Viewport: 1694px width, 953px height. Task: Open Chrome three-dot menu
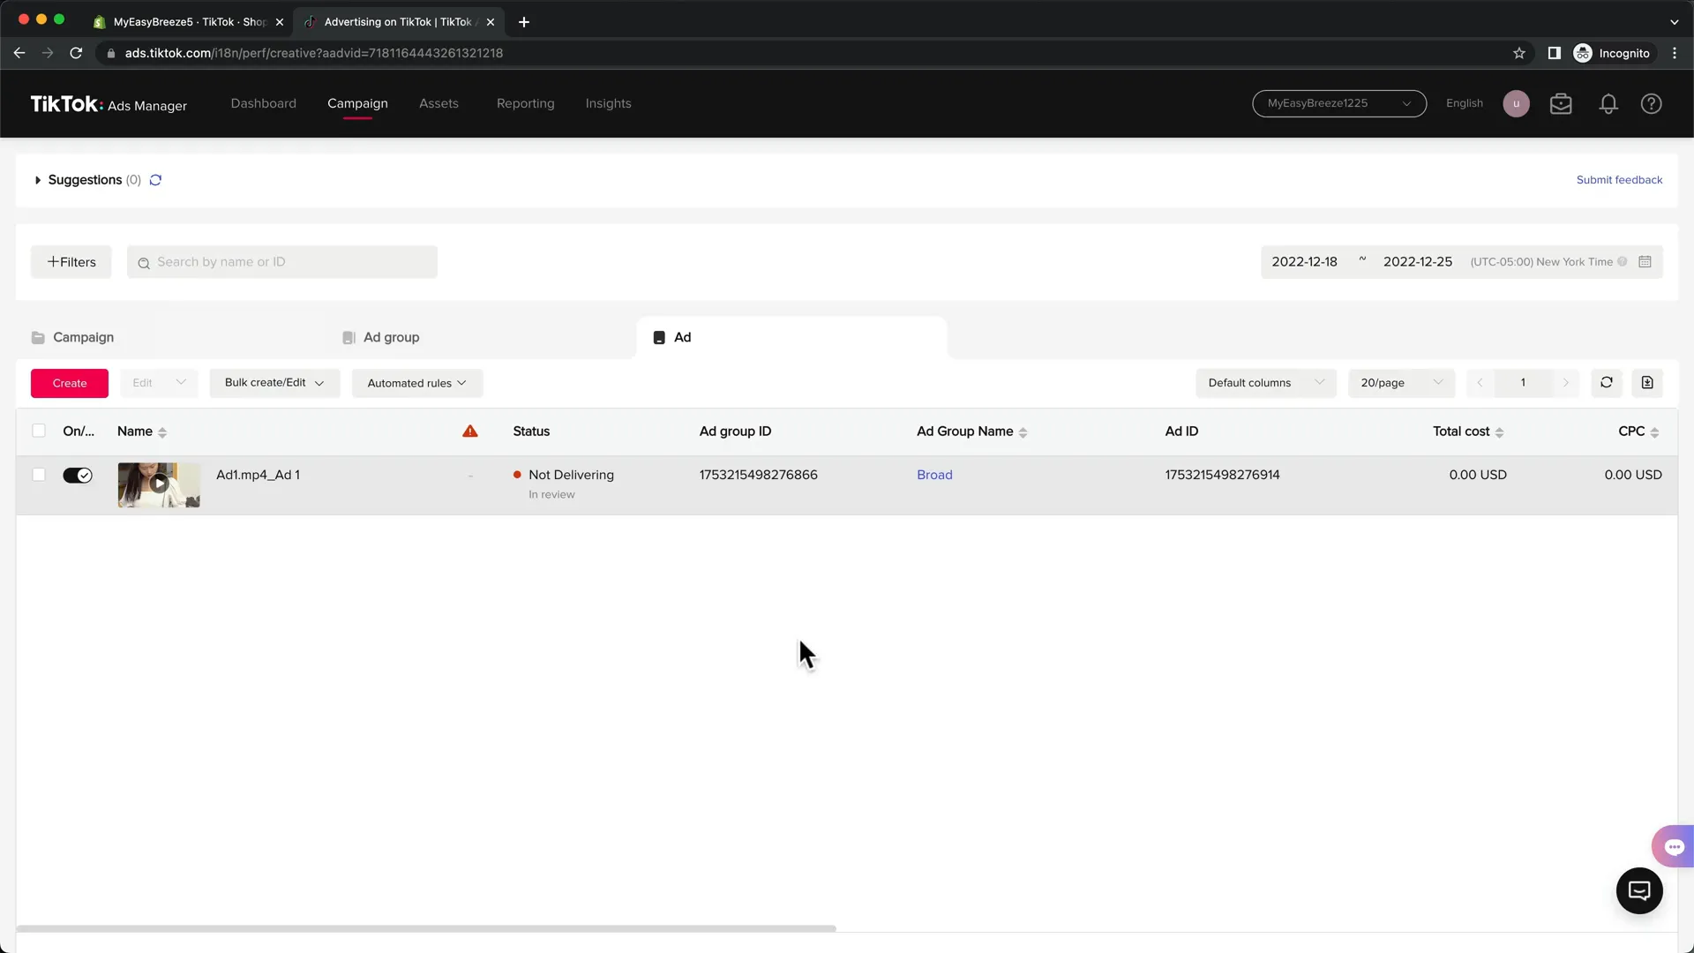[1675, 53]
